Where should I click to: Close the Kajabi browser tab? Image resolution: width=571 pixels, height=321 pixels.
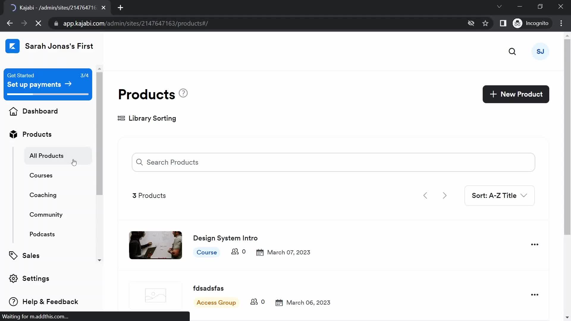[103, 8]
